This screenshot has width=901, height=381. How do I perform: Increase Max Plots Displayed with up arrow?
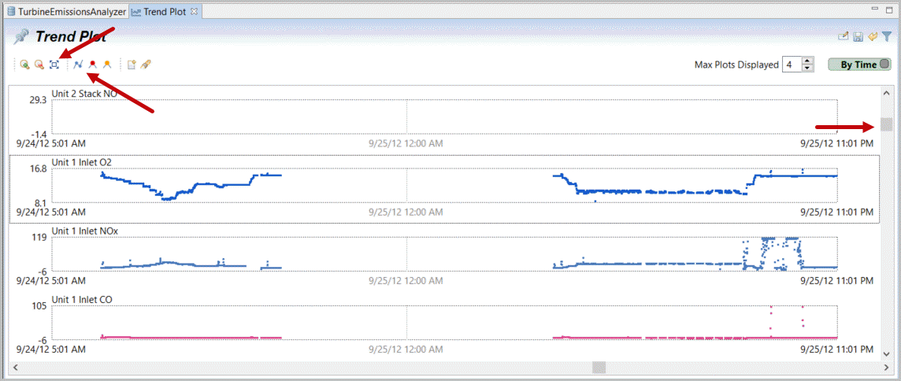(x=807, y=61)
